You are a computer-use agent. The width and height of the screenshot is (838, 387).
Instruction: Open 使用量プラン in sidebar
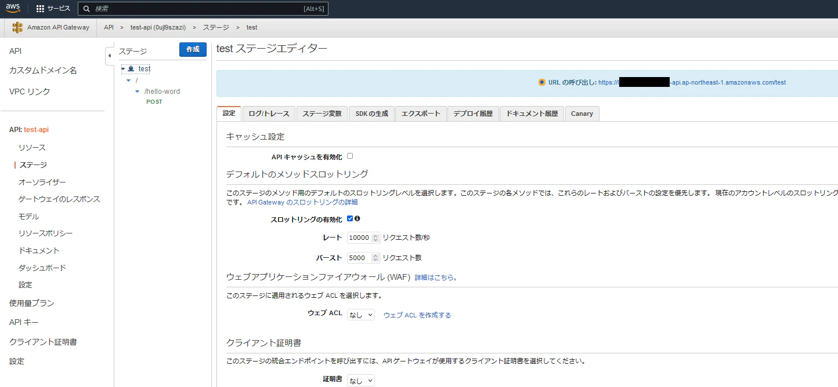(31, 304)
